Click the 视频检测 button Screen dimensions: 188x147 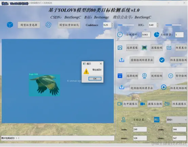156,76
